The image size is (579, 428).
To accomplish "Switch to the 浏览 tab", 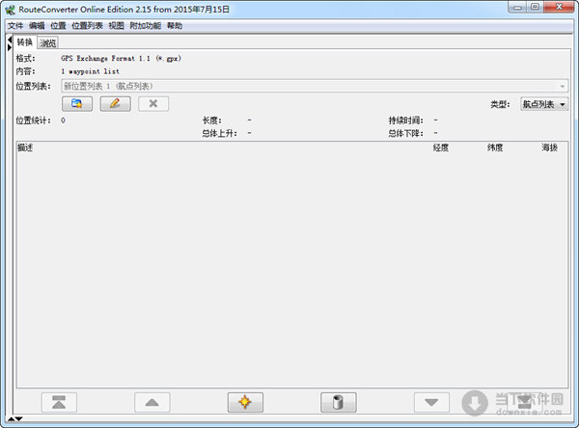I will [x=48, y=43].
